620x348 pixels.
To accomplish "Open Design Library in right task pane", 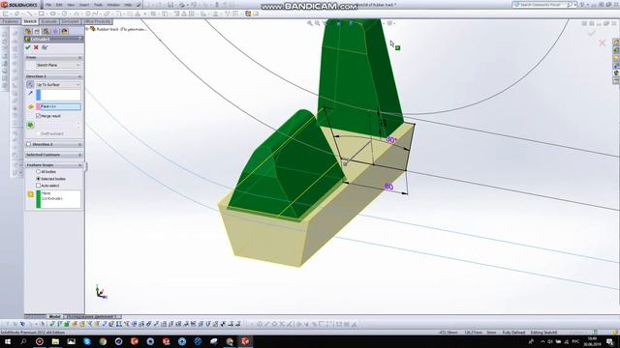I will tap(616, 50).
